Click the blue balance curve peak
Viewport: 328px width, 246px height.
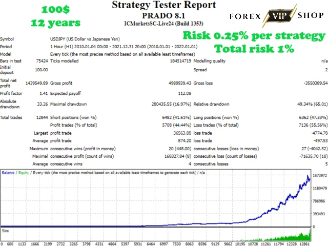(307, 176)
